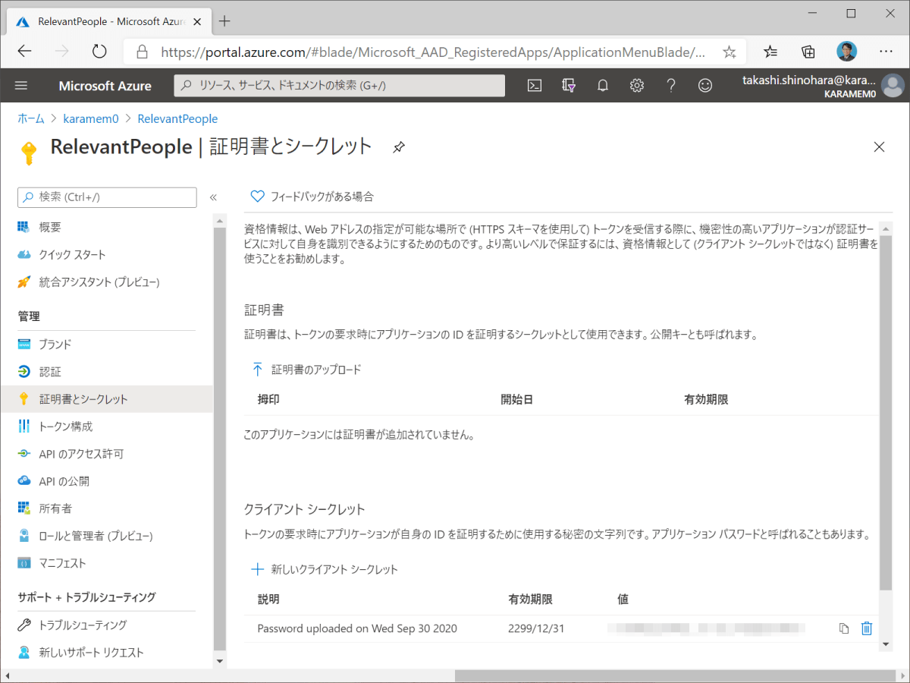Viewport: 910px width, 683px height.
Task: Focus the side menu 検索 (Ctrl+/) box
Action: pyautogui.click(x=107, y=197)
